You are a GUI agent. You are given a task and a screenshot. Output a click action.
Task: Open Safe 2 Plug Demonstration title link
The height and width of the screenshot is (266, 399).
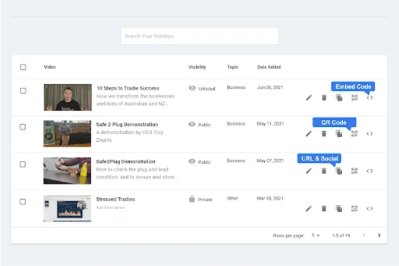(127, 124)
